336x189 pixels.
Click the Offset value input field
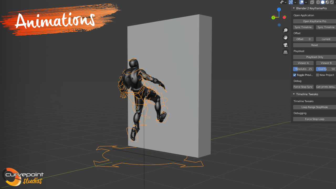pos(303,39)
